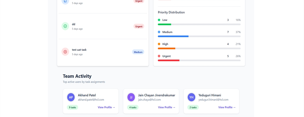Viewport: 304px width, 117px height.
Task: Click the Urgent priority red progress bar
Action: pyautogui.click(x=199, y=60)
